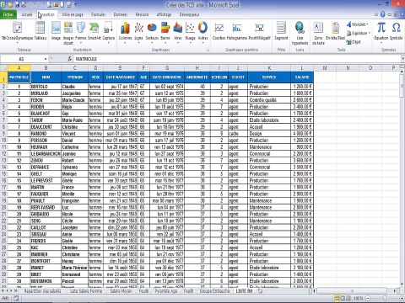The width and height of the screenshot is (405, 303).
Task: Insert a Symbole character
Action: coord(396,31)
